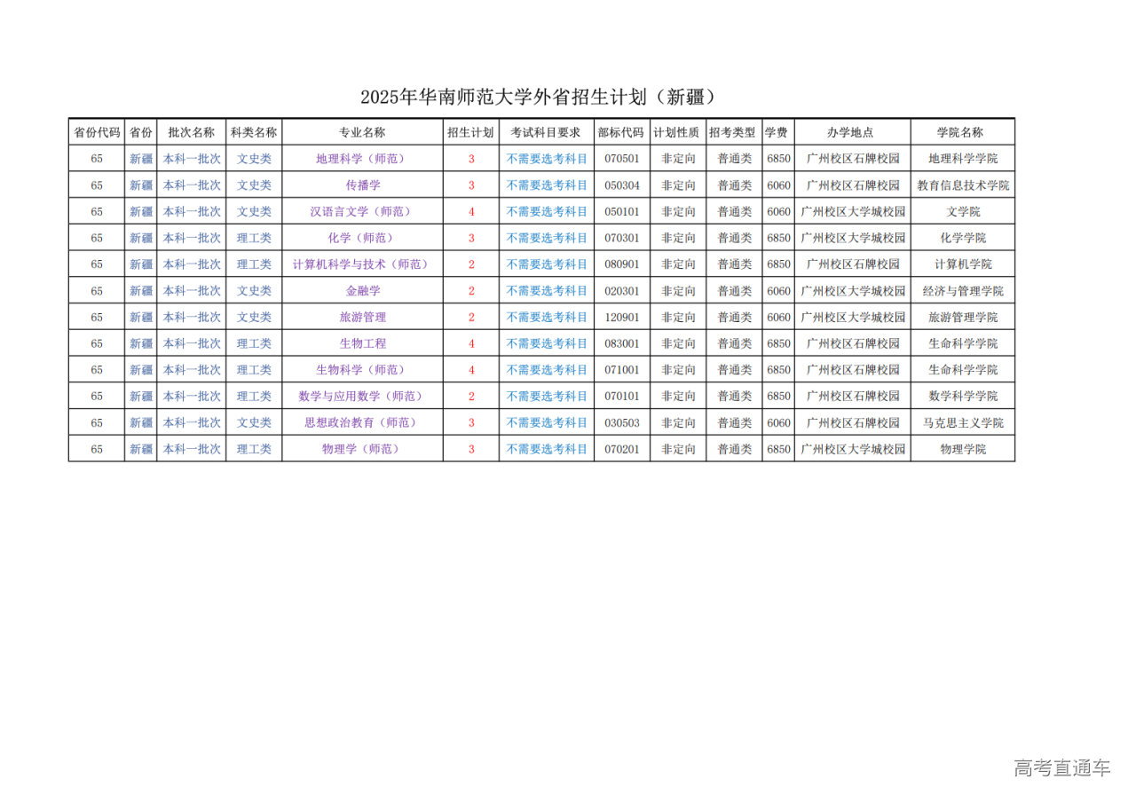Viewport: 1136px width, 803px height.
Task: Click the 数学与应用数学（师范） cell
Action: [362, 397]
